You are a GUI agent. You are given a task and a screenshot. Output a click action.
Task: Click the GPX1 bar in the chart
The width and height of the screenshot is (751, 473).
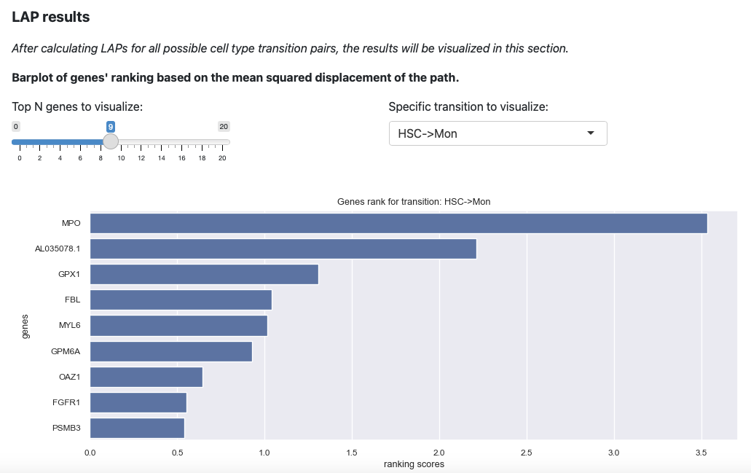tap(204, 274)
